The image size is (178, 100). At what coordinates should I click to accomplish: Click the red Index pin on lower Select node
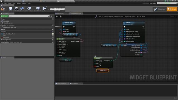[95, 66]
